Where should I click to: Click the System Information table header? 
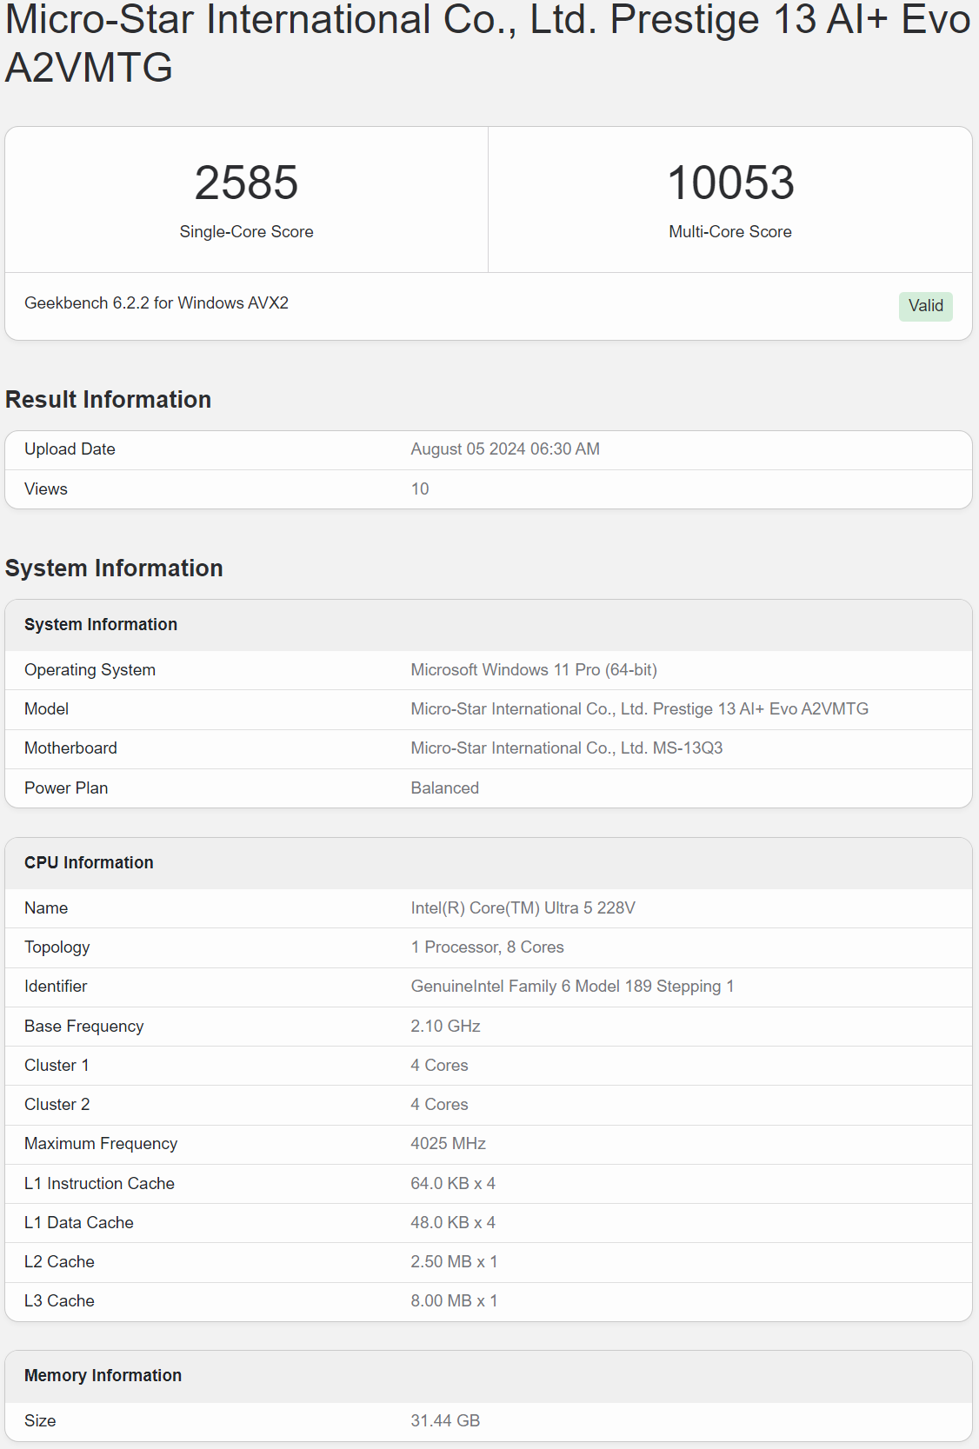click(x=101, y=625)
